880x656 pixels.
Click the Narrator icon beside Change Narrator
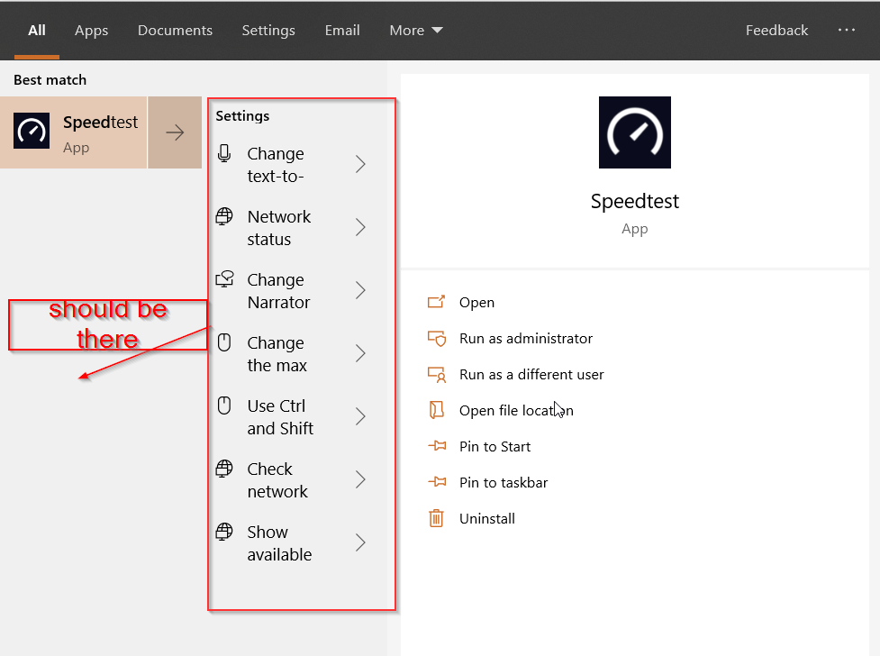[x=224, y=279]
